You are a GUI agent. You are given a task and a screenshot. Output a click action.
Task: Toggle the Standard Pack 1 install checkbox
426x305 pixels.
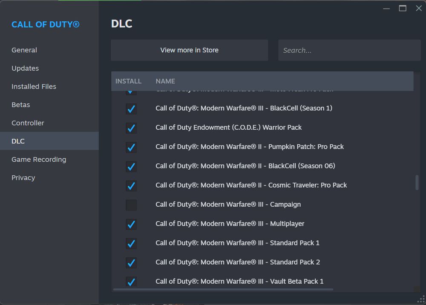click(131, 243)
